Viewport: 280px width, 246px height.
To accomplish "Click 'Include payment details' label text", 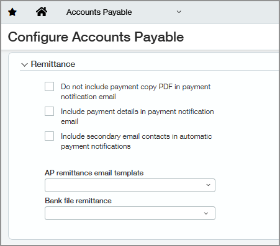I will click(137, 116).
